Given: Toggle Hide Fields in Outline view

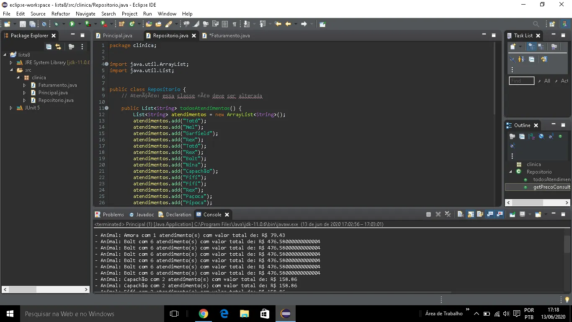Looking at the screenshot, I should (541, 136).
